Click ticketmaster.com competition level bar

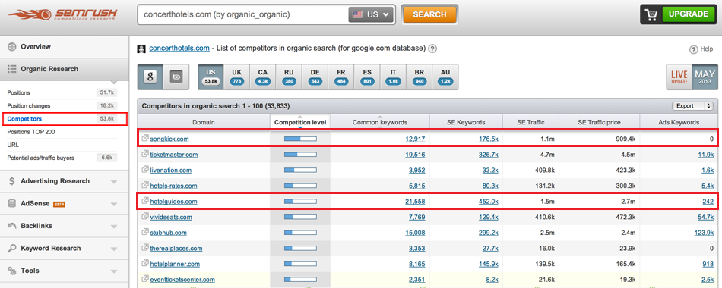click(300, 155)
